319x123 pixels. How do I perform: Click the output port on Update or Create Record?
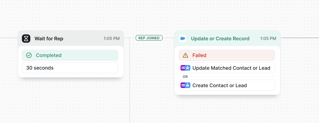(282, 38)
